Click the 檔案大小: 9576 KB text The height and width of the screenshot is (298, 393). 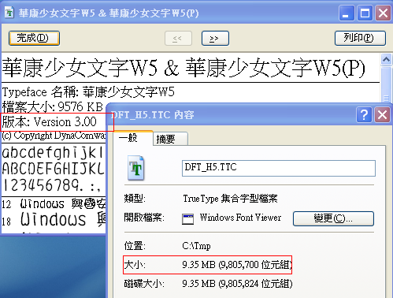52,106
